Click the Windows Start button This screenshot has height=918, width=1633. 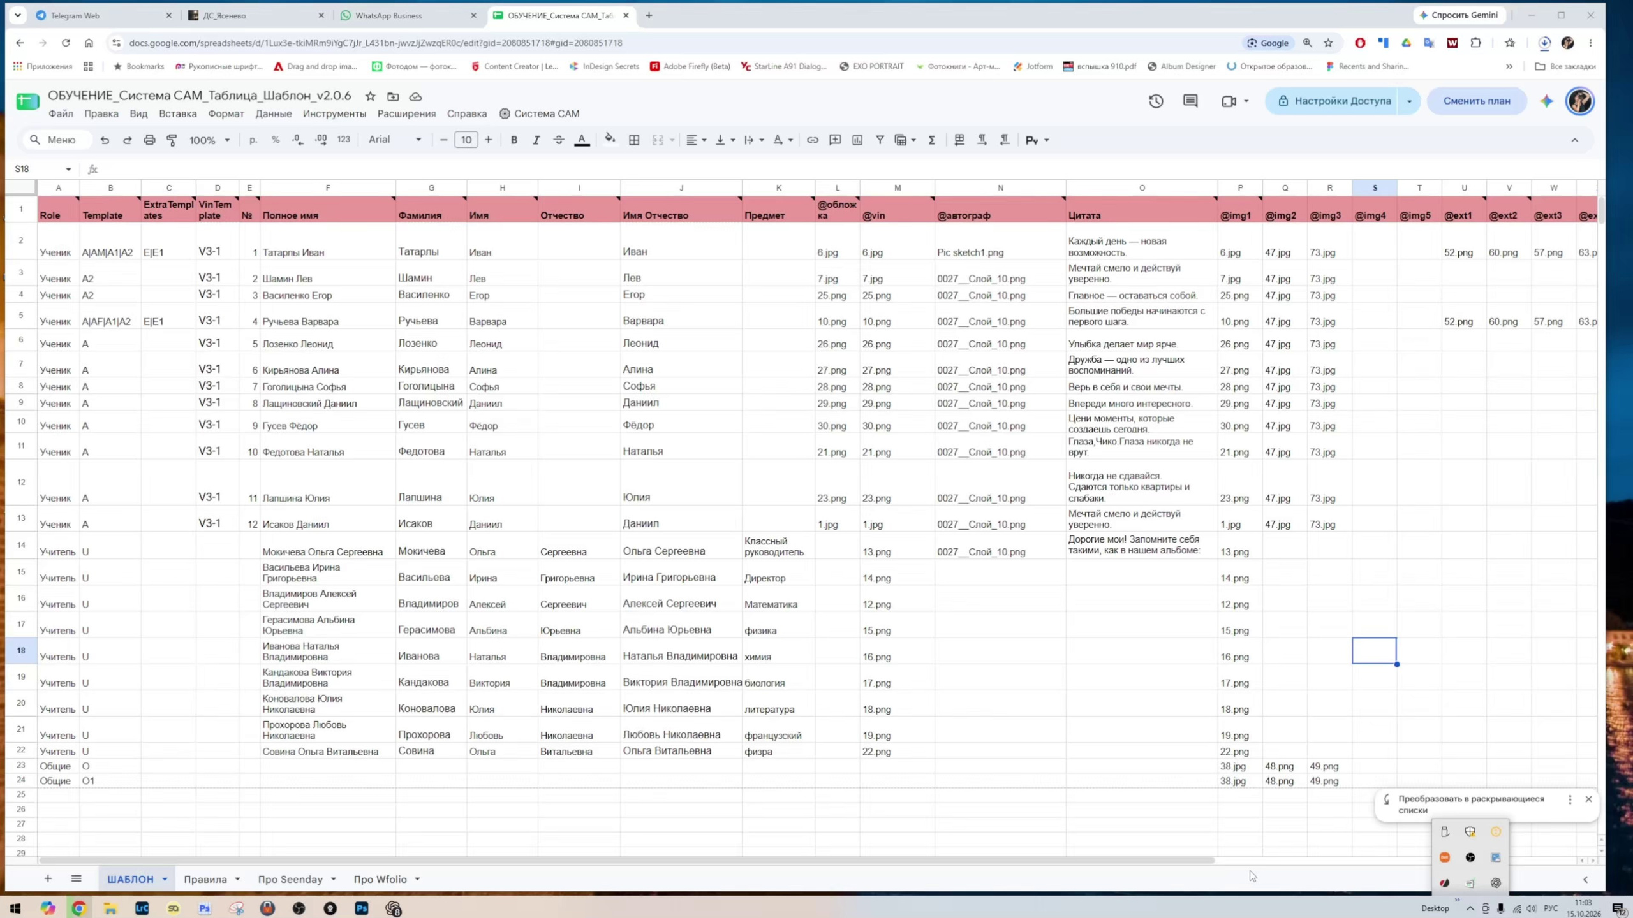pyautogui.click(x=16, y=908)
